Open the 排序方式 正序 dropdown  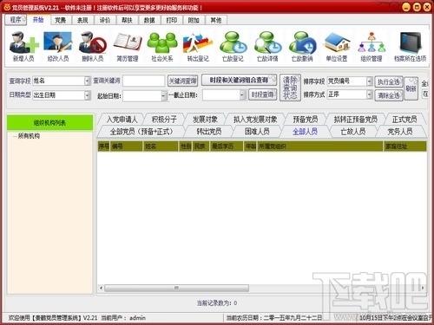(x=369, y=94)
